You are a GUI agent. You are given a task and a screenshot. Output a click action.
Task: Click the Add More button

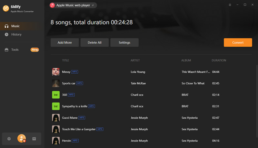[65, 42]
